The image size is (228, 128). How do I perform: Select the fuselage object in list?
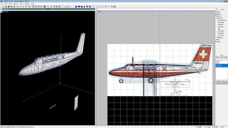[219, 64]
